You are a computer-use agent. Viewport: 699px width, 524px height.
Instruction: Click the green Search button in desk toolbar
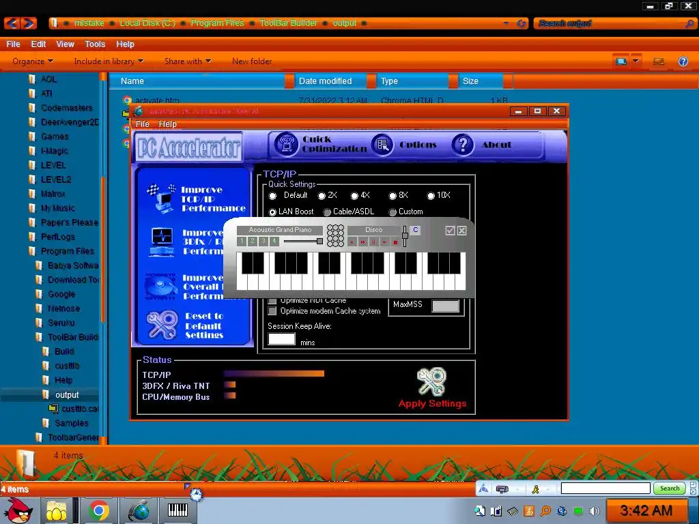coord(669,489)
